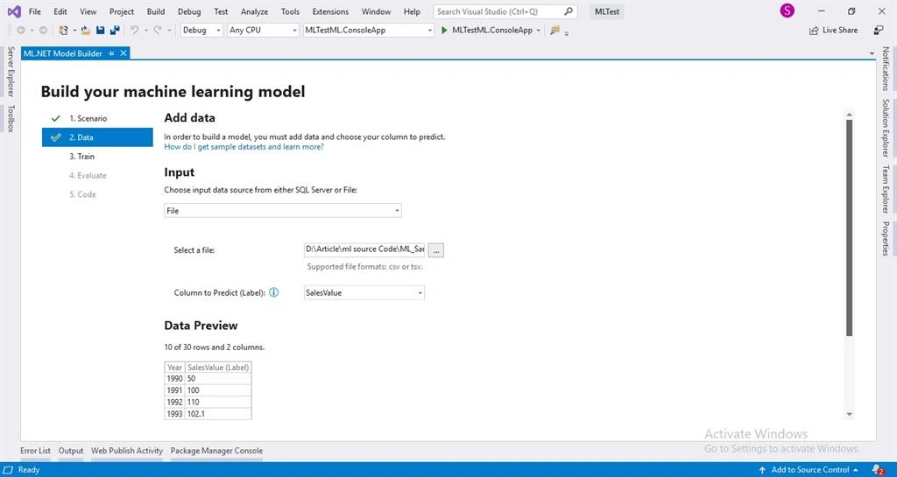Viewport: 897px width, 477px height.
Task: Click the selected file path field
Action: [364, 249]
